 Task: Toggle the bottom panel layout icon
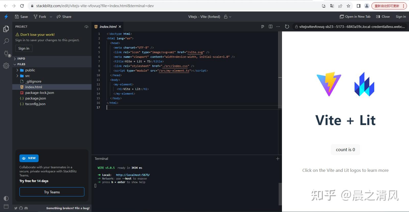[x=6, y=206]
